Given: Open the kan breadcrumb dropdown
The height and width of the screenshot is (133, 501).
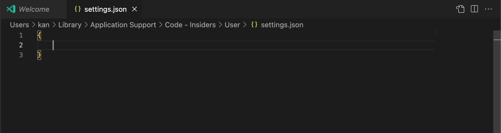Looking at the screenshot, I should pos(44,25).
